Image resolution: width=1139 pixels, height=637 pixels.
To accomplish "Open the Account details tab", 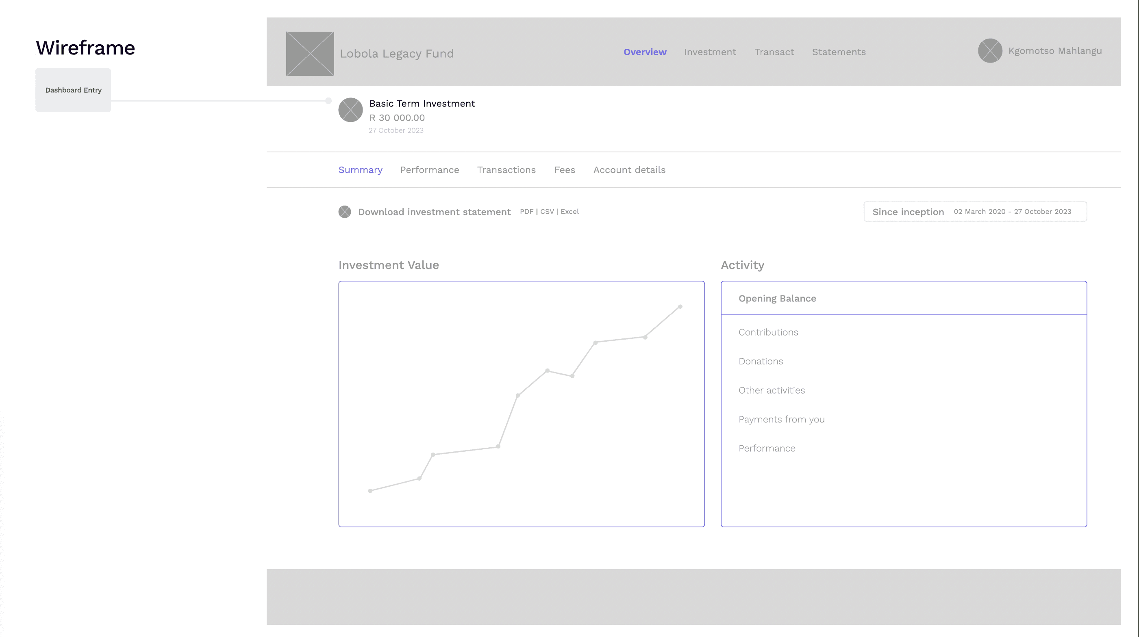I will (x=629, y=170).
